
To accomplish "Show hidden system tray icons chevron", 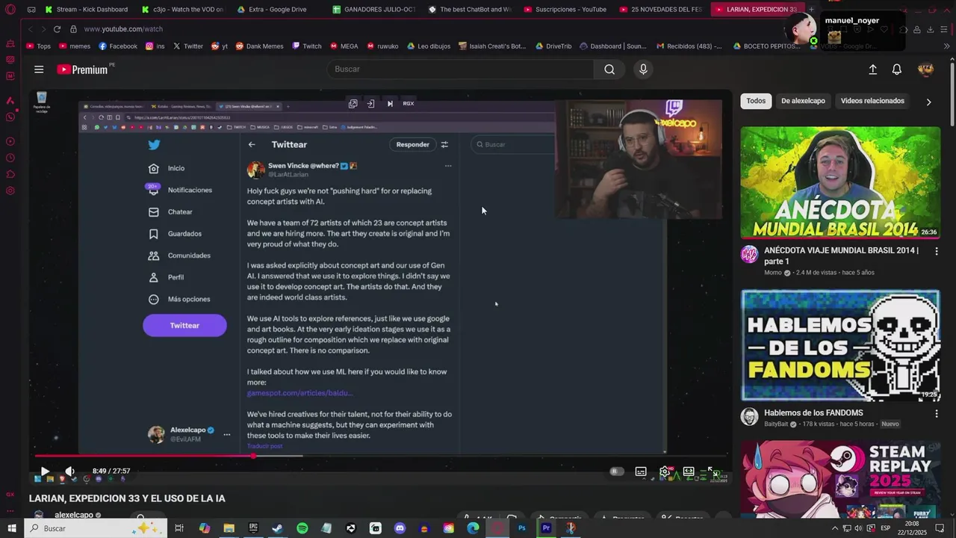I will point(834,528).
